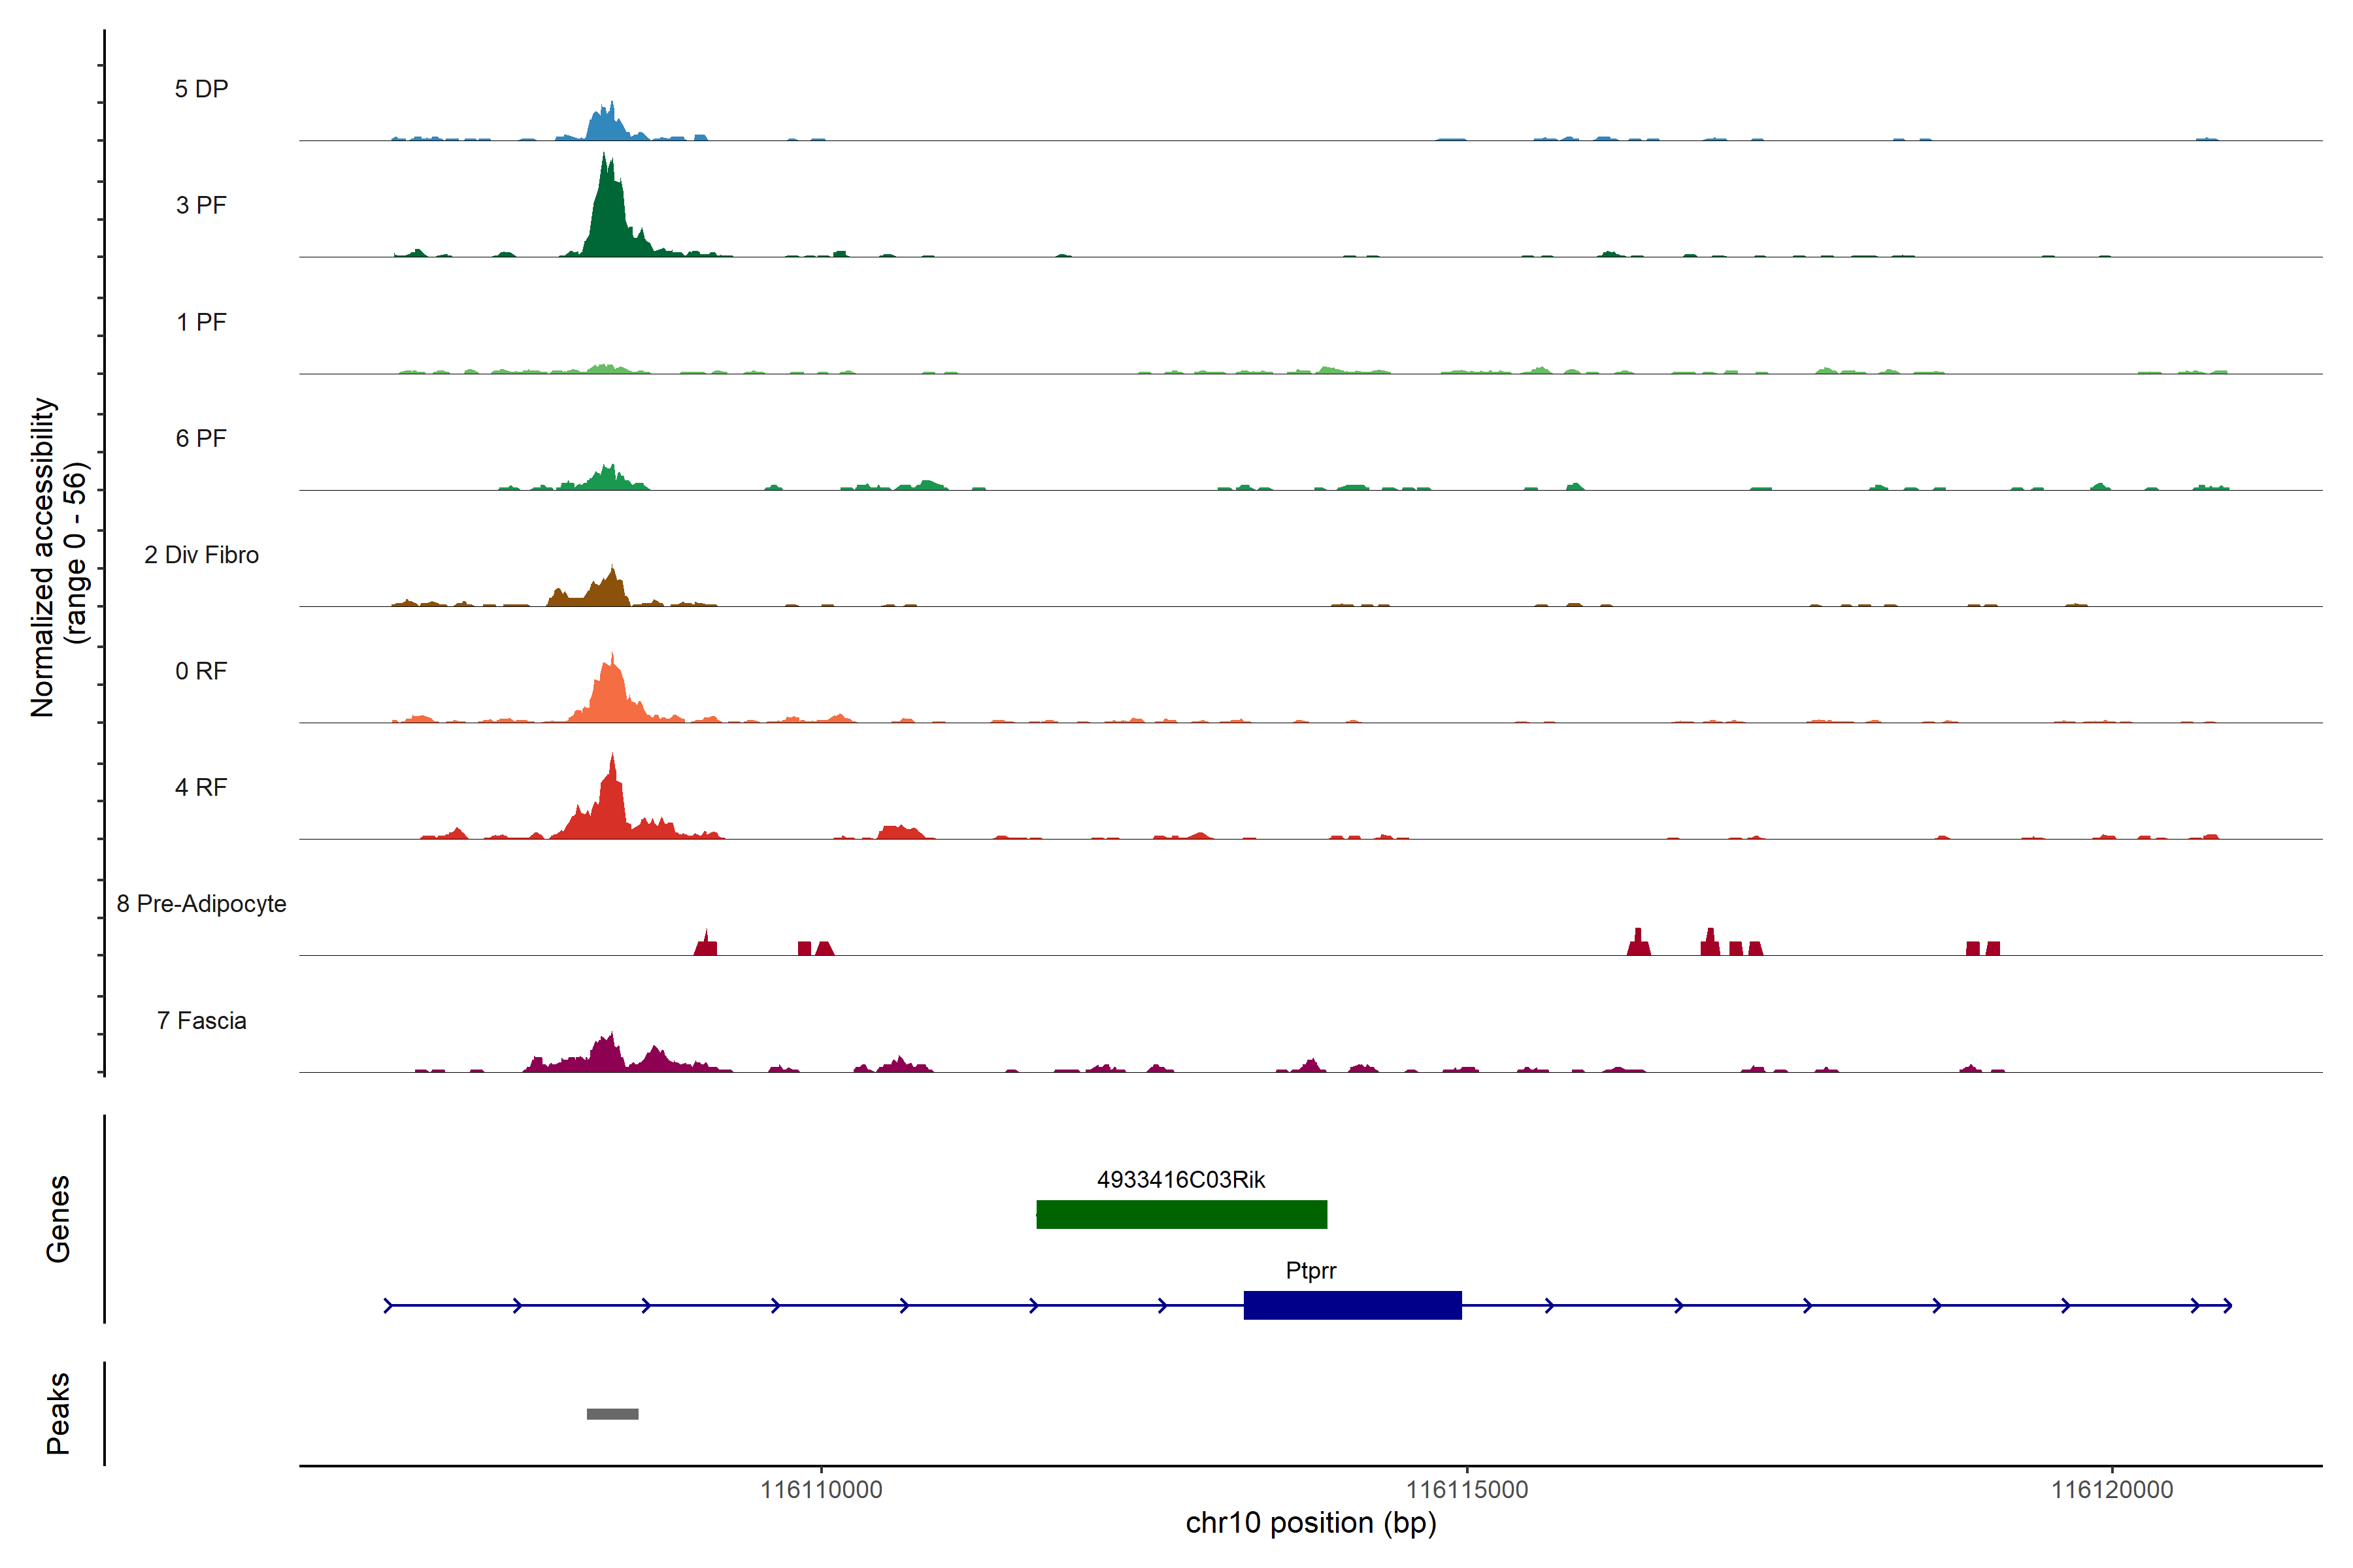Click the 5 DP track label
Image resolution: width=2353 pixels, height=1568 pixels.
pos(201,89)
